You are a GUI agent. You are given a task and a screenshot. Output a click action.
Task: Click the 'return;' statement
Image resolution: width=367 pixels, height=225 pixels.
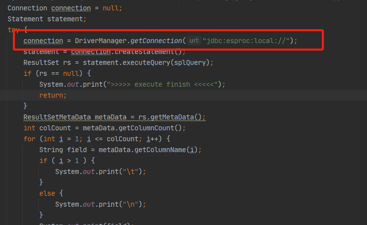coord(53,96)
